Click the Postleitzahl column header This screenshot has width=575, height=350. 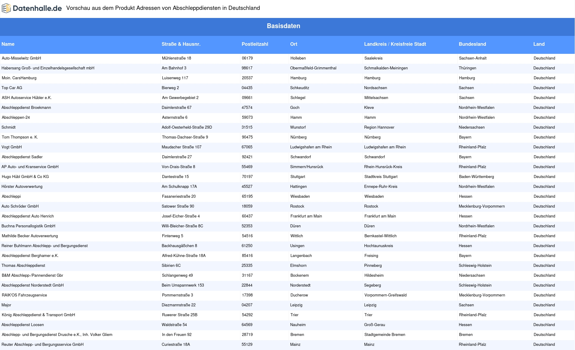coord(255,44)
